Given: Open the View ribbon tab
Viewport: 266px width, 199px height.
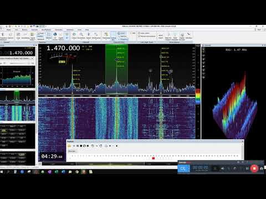Looking at the screenshot, I should point(17,30).
